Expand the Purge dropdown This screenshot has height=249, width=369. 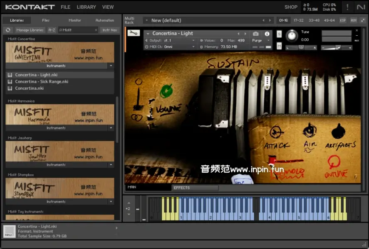(x=261, y=41)
